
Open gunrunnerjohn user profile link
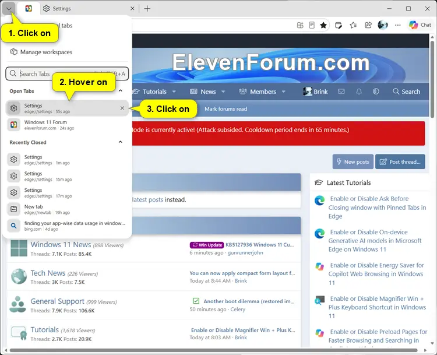(x=245, y=252)
